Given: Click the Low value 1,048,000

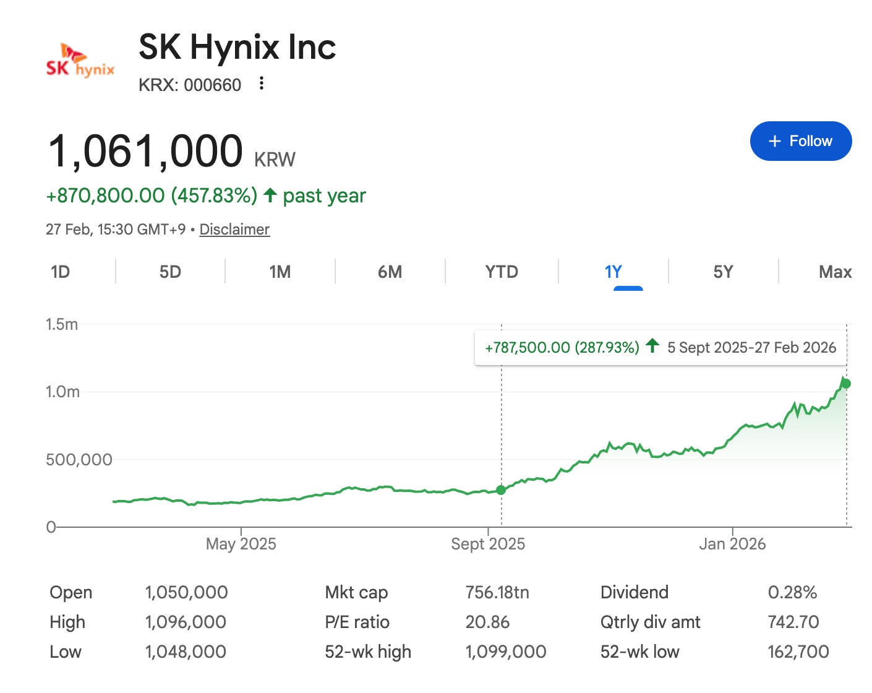Looking at the screenshot, I should click(x=186, y=652).
